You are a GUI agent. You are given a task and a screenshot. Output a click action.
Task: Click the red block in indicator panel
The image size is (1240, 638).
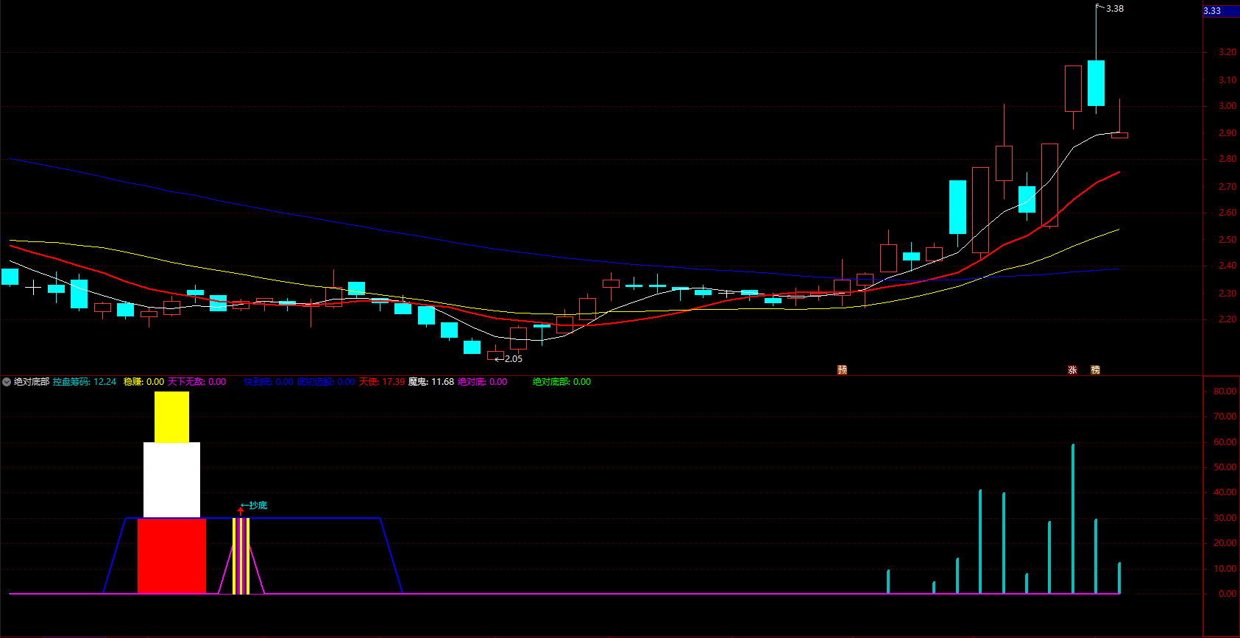coord(171,556)
